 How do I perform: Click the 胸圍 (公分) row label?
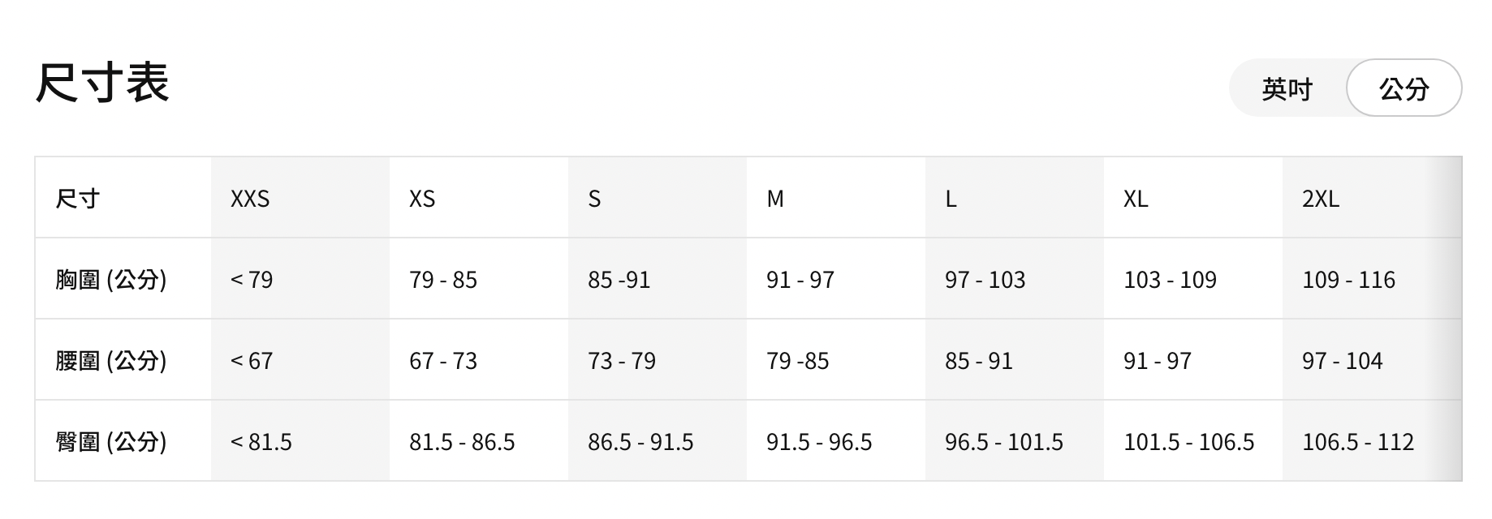tap(111, 280)
